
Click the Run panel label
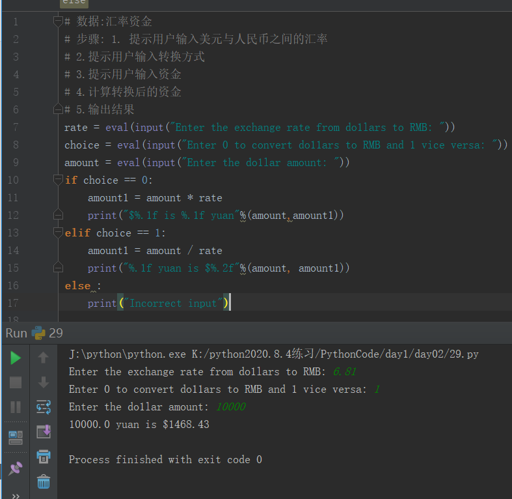pos(16,333)
